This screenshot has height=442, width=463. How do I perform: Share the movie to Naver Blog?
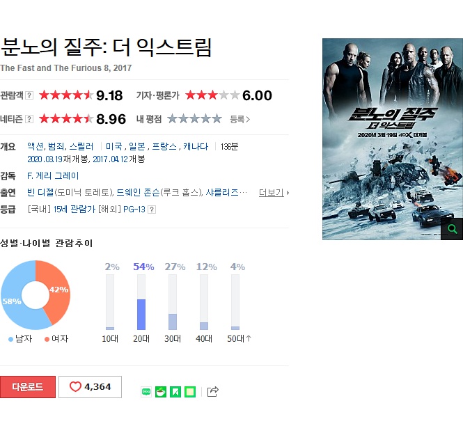coord(146,392)
